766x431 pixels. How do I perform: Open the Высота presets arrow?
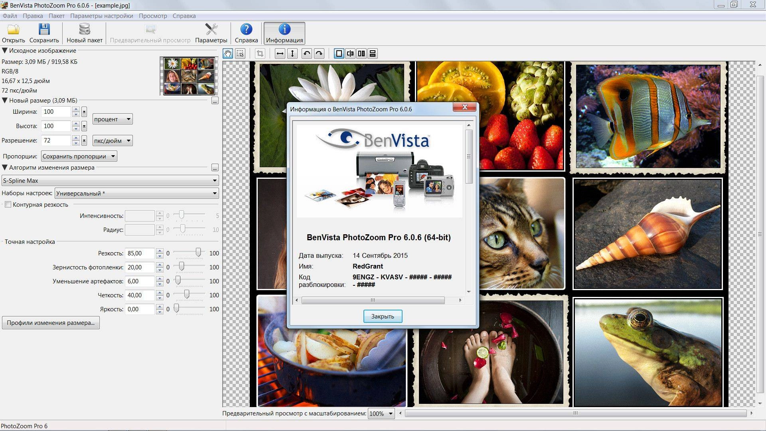[x=84, y=126]
